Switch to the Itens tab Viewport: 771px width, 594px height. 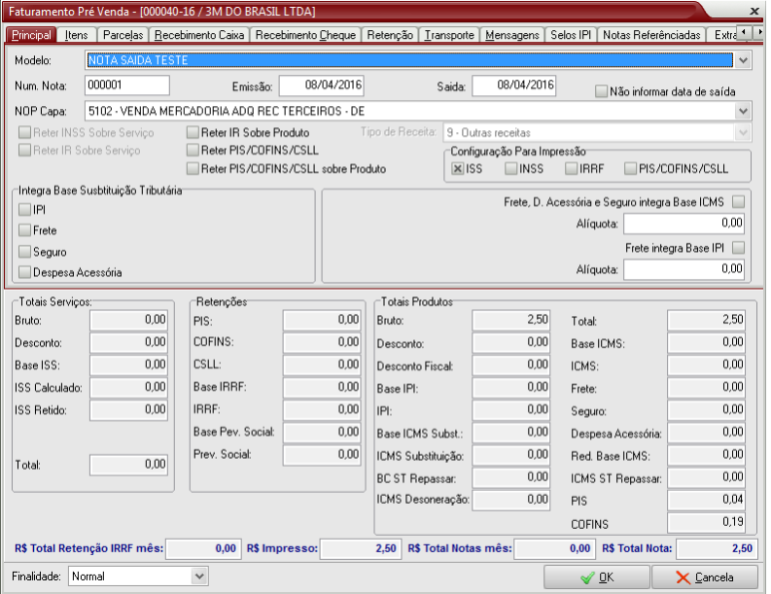[x=76, y=35]
